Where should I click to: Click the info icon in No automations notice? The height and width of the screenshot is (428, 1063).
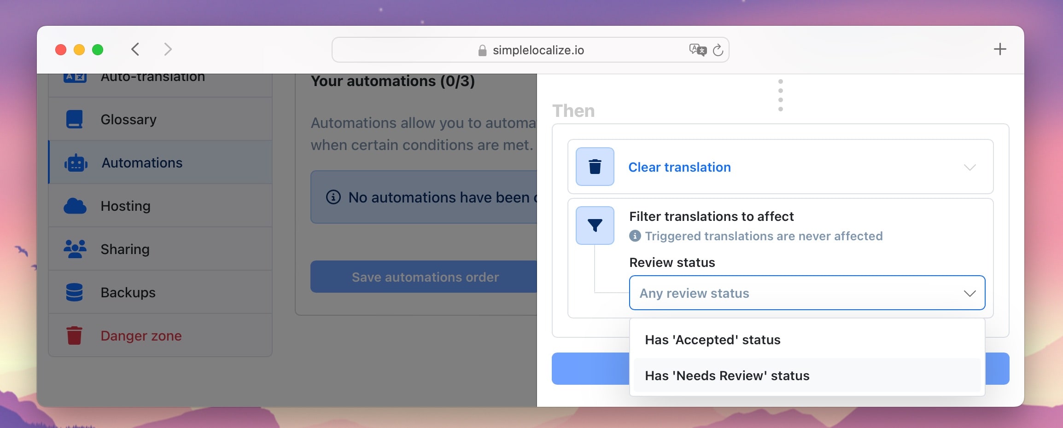point(333,197)
